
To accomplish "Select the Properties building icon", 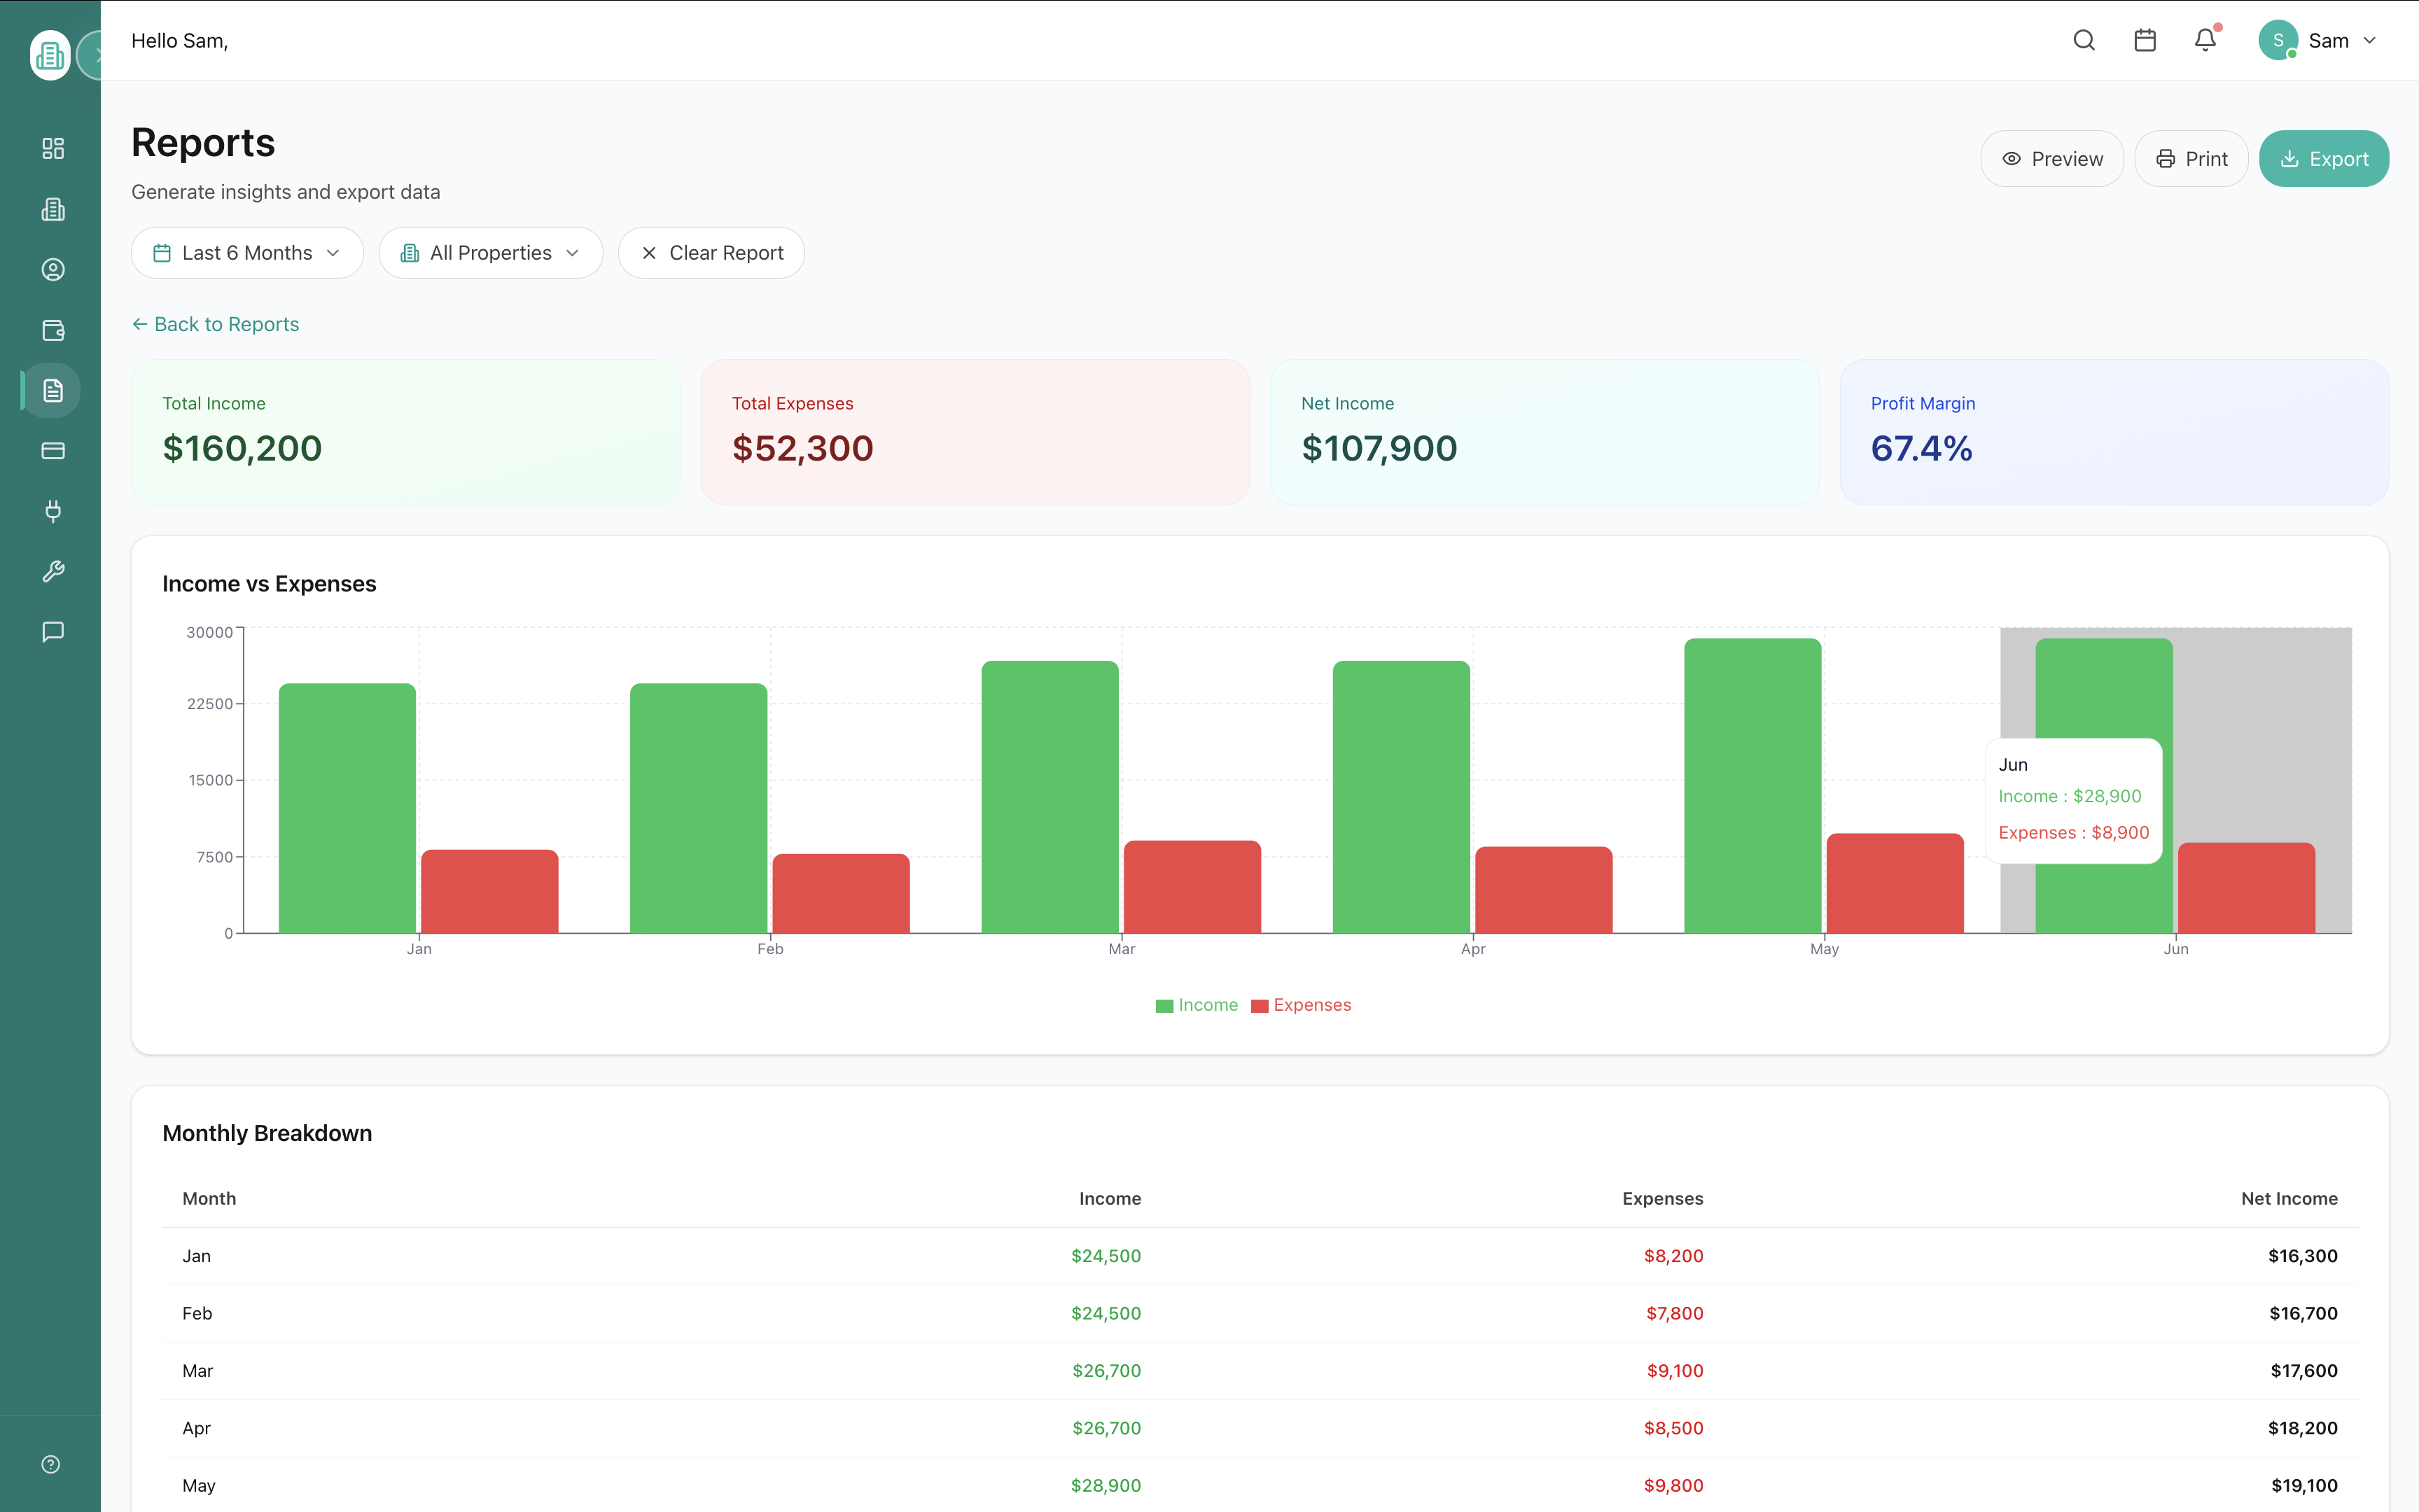I will click(51, 209).
